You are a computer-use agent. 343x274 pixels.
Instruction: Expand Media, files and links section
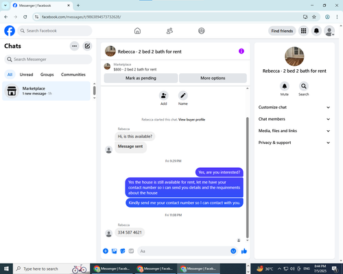coord(294,131)
